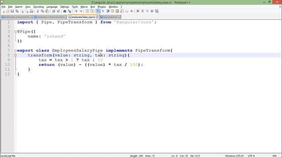Click the Undo arrow icon

(x=53, y=11)
